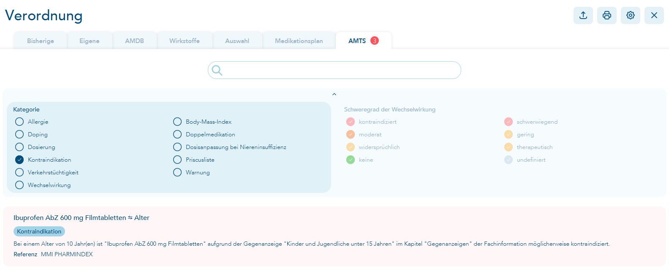Open the Wirkstoffe tab
This screenshot has width=669, height=274.
(185, 41)
